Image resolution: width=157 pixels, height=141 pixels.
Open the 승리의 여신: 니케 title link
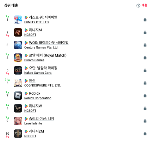pyautogui.click(x=42, y=118)
